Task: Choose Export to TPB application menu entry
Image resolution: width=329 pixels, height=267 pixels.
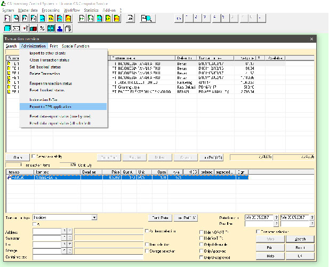Action: coord(51,107)
